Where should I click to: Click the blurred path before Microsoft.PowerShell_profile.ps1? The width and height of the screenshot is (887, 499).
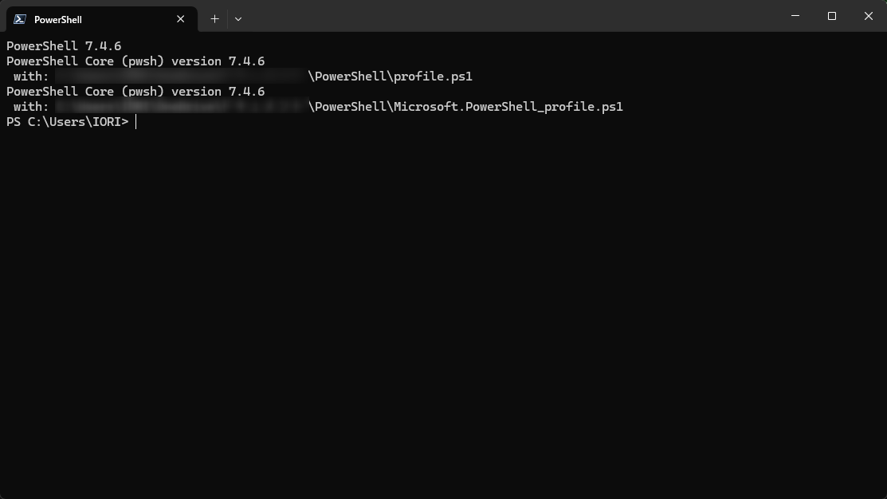[182, 107]
